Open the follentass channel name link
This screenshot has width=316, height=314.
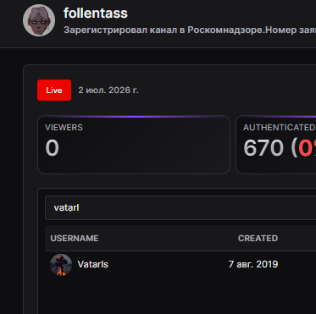click(96, 13)
